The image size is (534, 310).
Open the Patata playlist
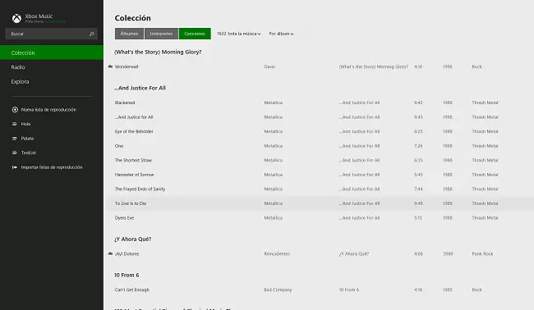click(x=27, y=139)
